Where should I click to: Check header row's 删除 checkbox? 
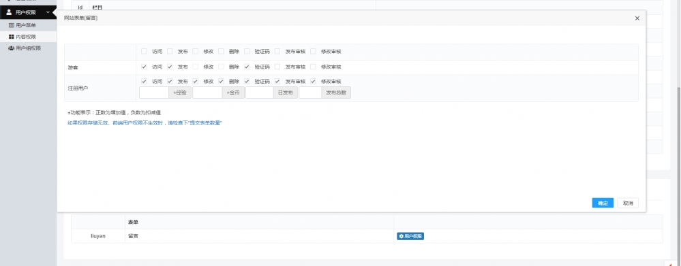(221, 52)
